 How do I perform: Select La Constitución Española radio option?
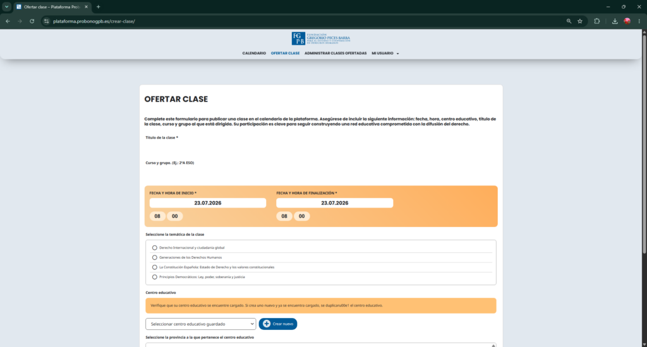(155, 267)
